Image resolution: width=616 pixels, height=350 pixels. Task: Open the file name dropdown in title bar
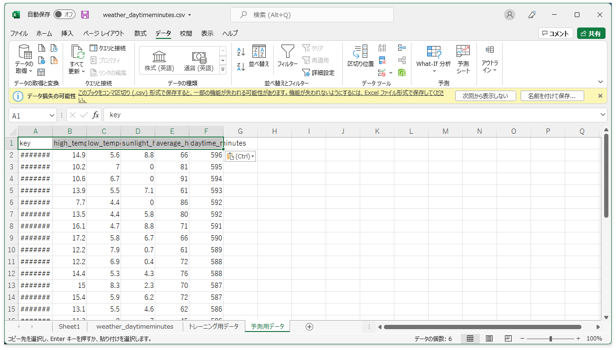click(x=190, y=15)
